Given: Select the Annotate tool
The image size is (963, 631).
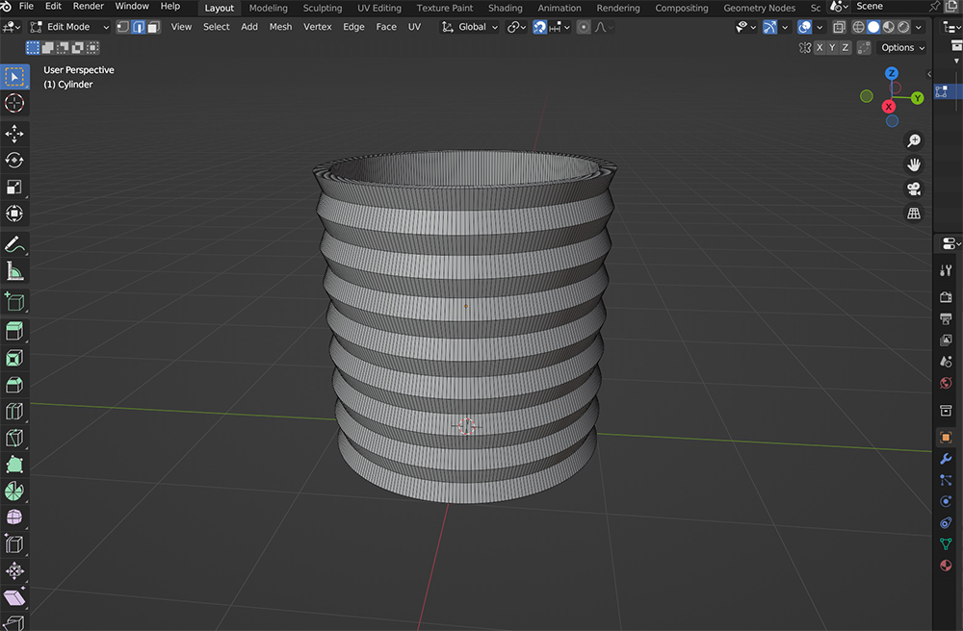Looking at the screenshot, I should [14, 243].
